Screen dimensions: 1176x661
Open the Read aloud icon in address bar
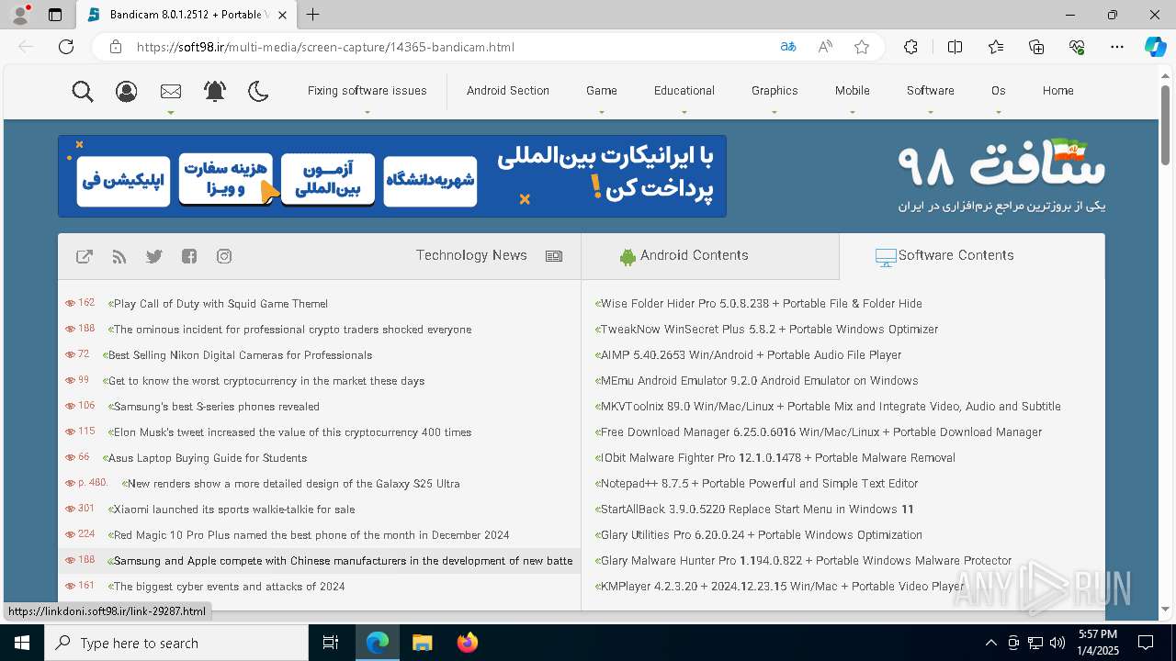click(x=825, y=47)
